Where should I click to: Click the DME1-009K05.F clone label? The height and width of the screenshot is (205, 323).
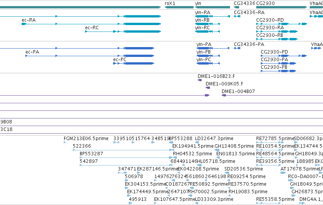pos(224,84)
